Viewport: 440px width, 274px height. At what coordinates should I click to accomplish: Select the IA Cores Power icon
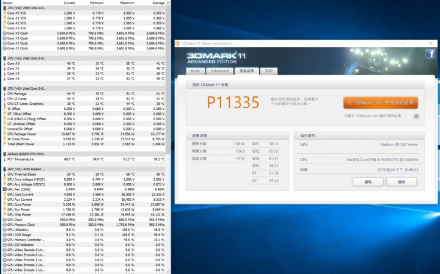click(x=4, y=139)
